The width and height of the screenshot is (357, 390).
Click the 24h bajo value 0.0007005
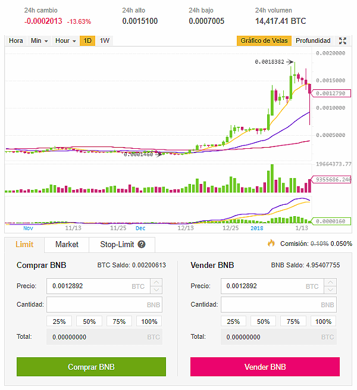click(x=206, y=21)
